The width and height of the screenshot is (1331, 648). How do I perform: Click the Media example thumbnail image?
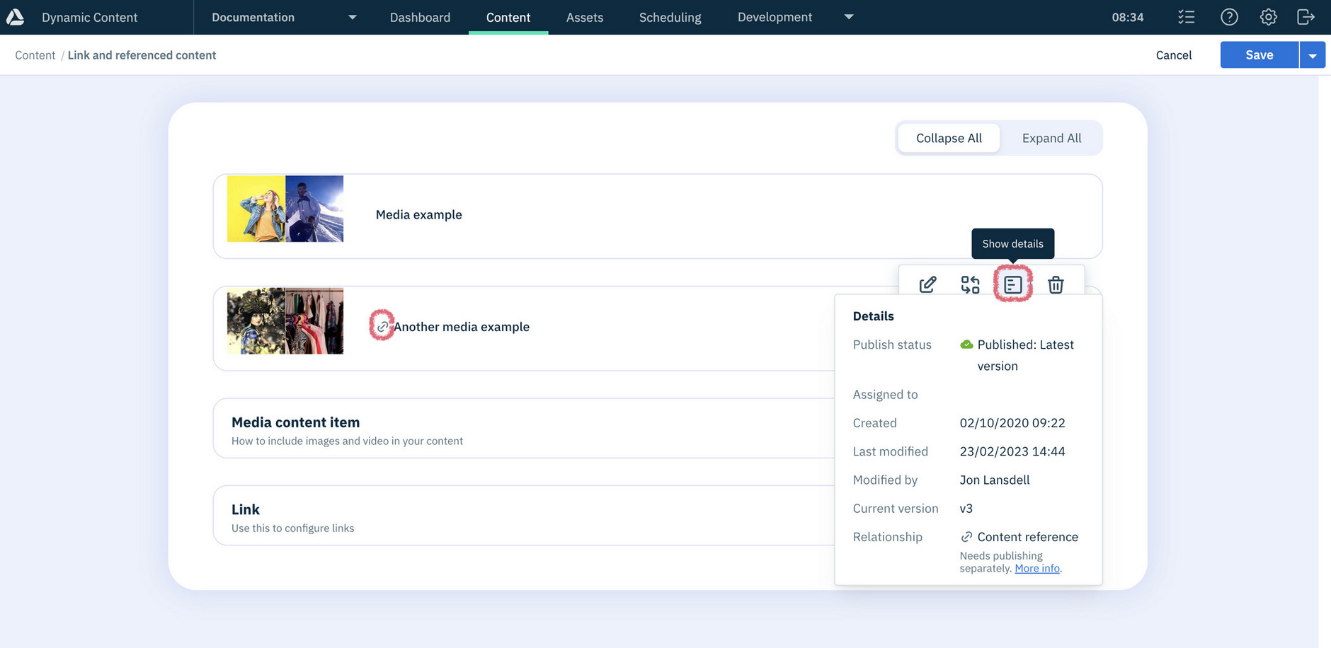pyautogui.click(x=285, y=209)
